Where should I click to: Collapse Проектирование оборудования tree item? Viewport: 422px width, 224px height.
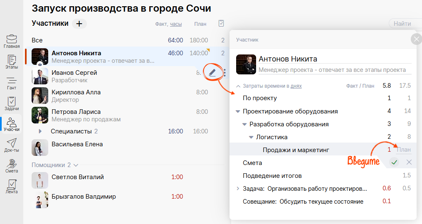tap(238, 111)
